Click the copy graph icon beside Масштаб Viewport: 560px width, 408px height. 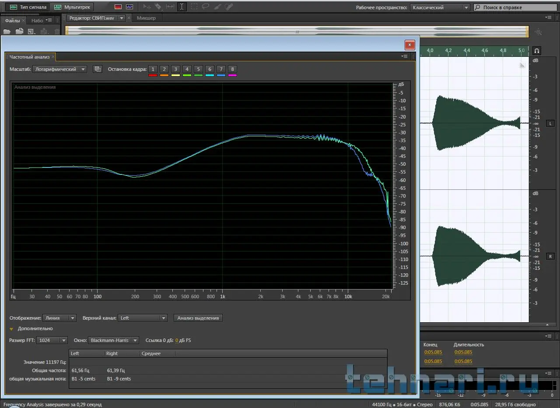point(97,69)
